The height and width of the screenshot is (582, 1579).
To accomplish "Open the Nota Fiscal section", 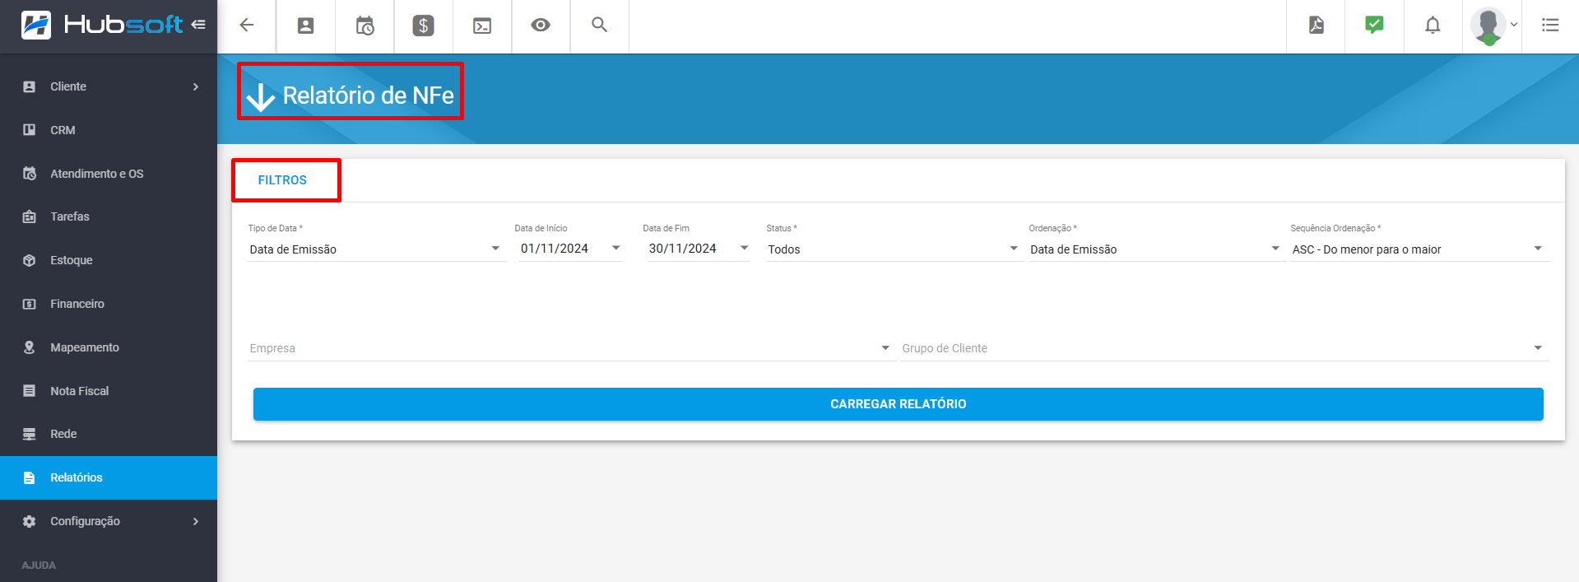I will point(109,391).
